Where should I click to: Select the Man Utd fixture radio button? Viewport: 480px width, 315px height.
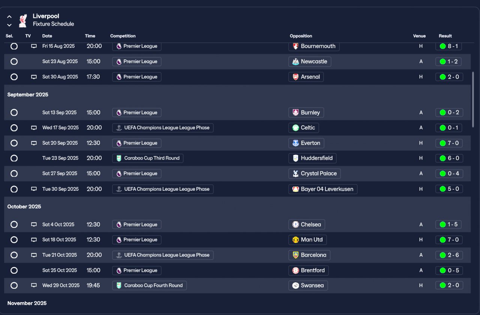pos(14,240)
